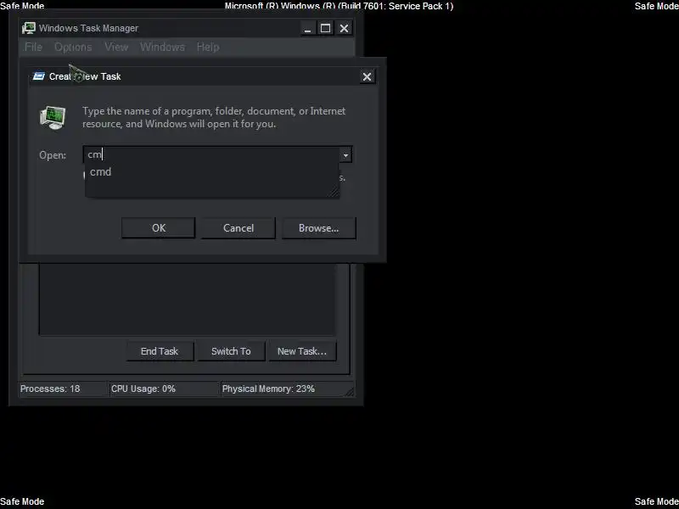Close the Create New Task dialog
The width and height of the screenshot is (679, 509).
click(x=367, y=76)
